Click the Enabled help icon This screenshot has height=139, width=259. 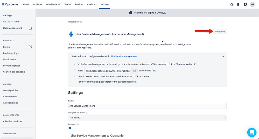pos(78,124)
